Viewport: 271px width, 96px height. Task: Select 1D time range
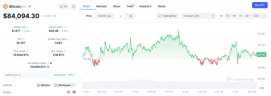tap(221, 16)
